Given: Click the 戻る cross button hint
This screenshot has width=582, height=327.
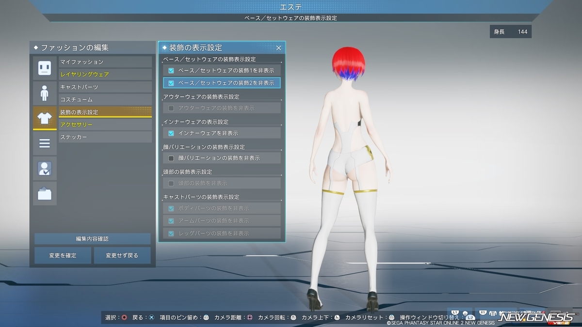Looking at the screenshot, I should 151,318.
